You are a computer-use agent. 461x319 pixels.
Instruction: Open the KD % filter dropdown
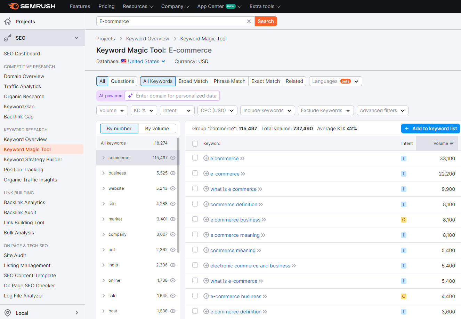144,110
